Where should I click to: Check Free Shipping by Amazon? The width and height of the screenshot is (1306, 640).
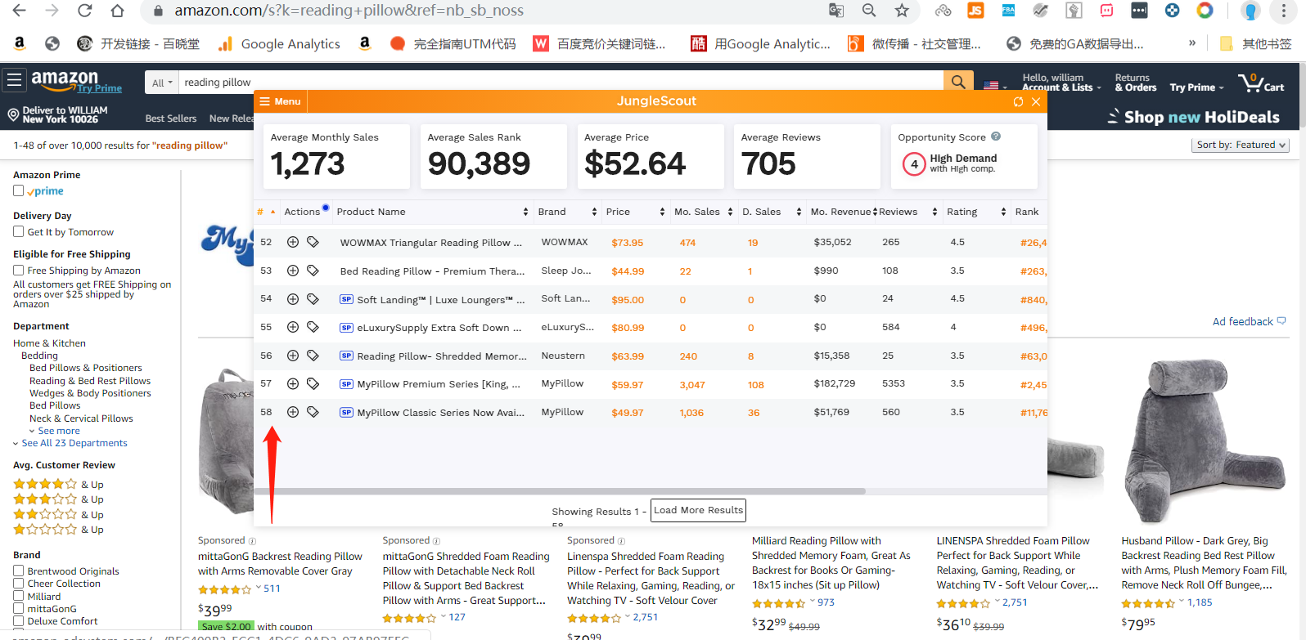[18, 271]
